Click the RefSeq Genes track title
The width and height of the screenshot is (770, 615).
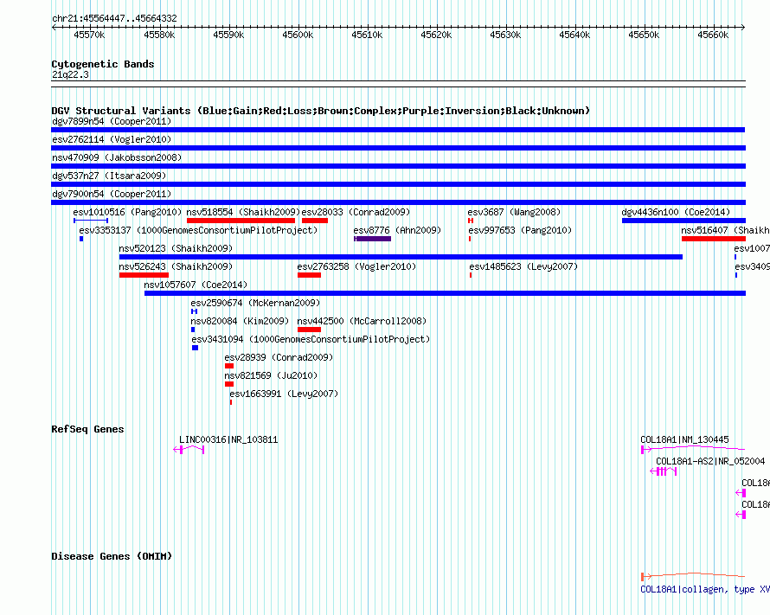87,429
